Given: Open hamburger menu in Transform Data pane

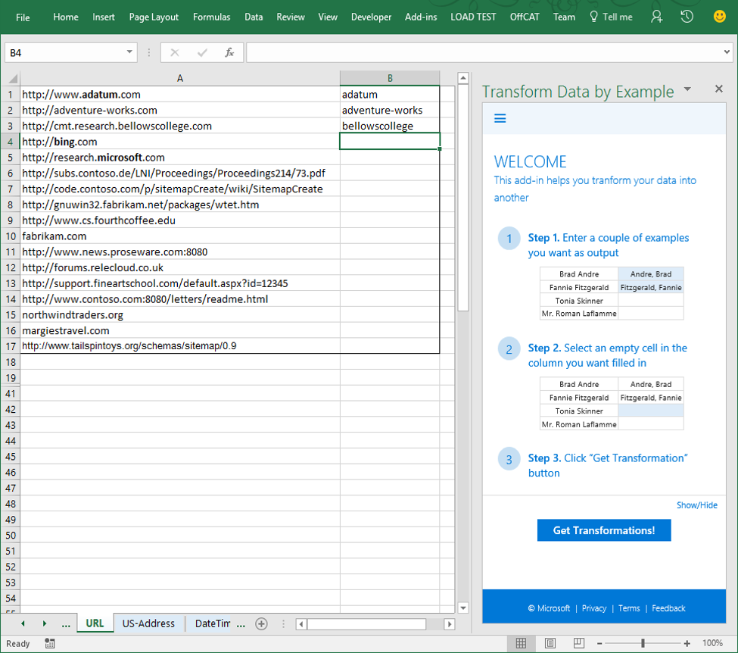Looking at the screenshot, I should (x=500, y=118).
